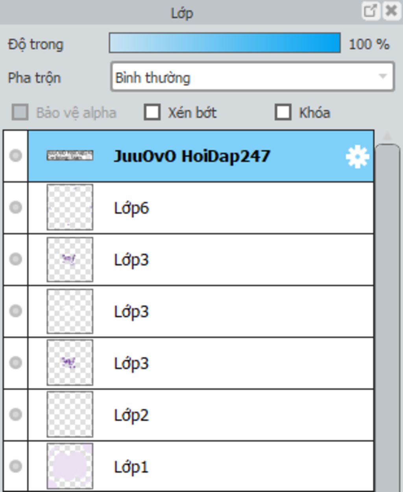This screenshot has height=492, width=403.
Task: Enable the Khóa checkbox
Action: (x=283, y=112)
